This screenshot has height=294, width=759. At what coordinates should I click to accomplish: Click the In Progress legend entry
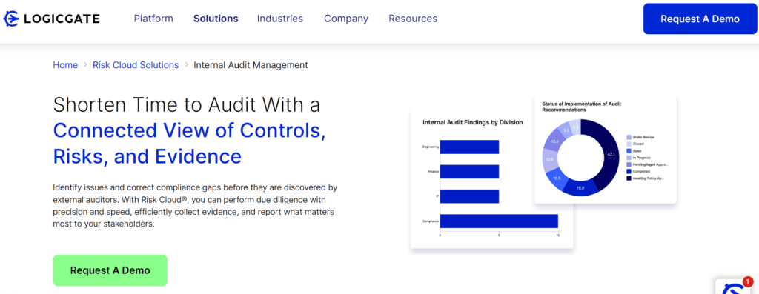(x=638, y=158)
